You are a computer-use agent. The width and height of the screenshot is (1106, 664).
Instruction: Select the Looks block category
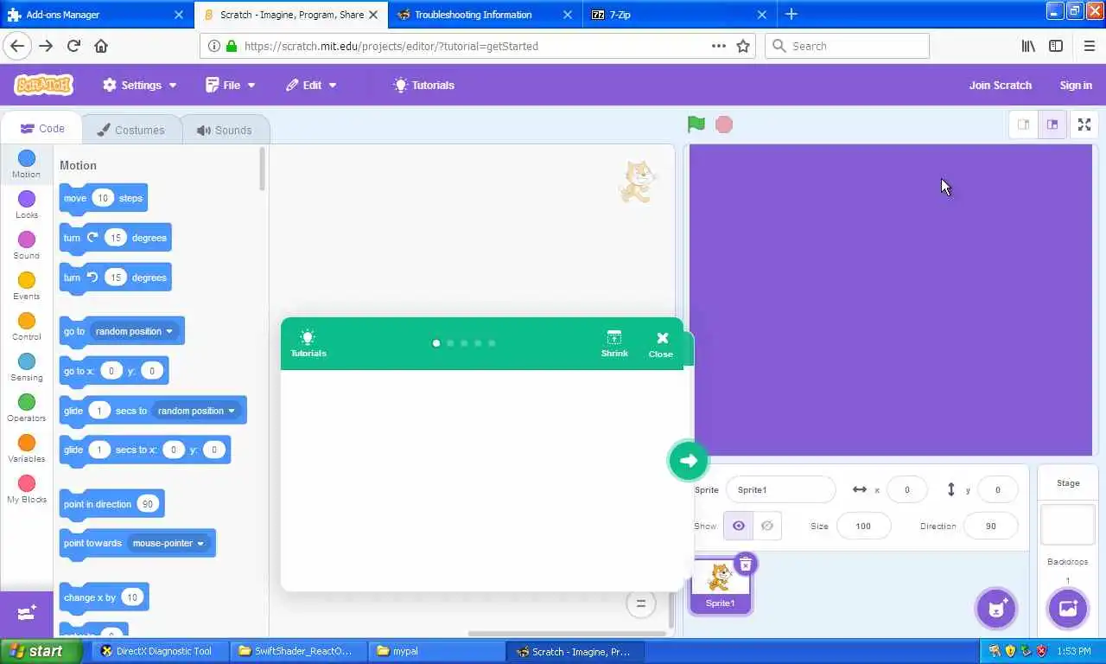[26, 205]
